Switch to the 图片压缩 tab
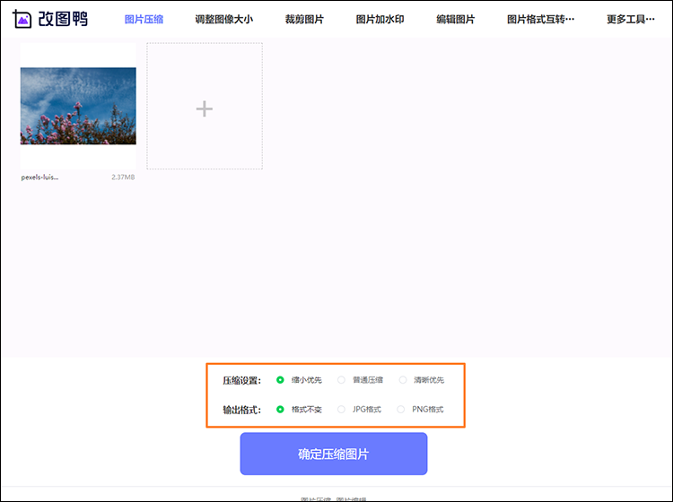673x502 pixels. point(144,19)
